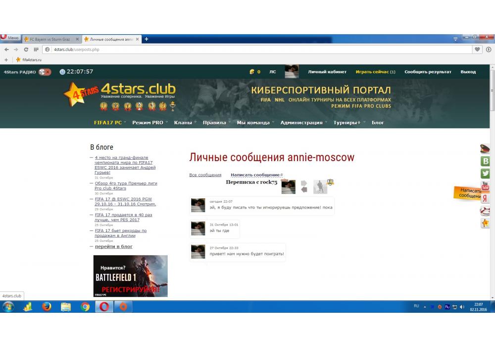Viewport: 495px width, 347px height.
Task: Open the Speed Dial grid icon
Action: click(x=36, y=50)
